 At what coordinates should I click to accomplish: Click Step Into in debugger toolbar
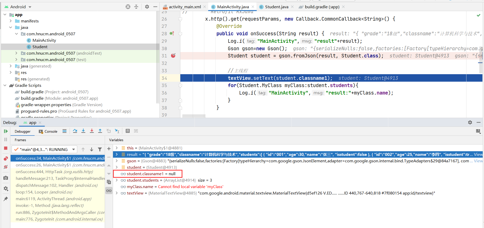coord(83,131)
